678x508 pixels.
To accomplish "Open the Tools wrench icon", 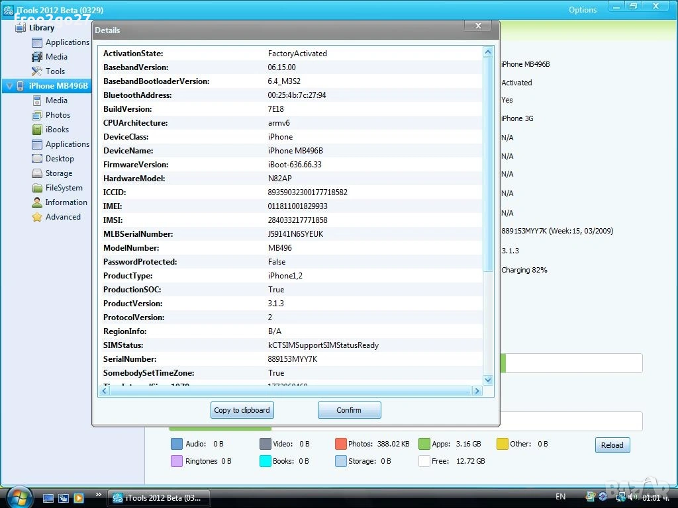I will pyautogui.click(x=37, y=71).
